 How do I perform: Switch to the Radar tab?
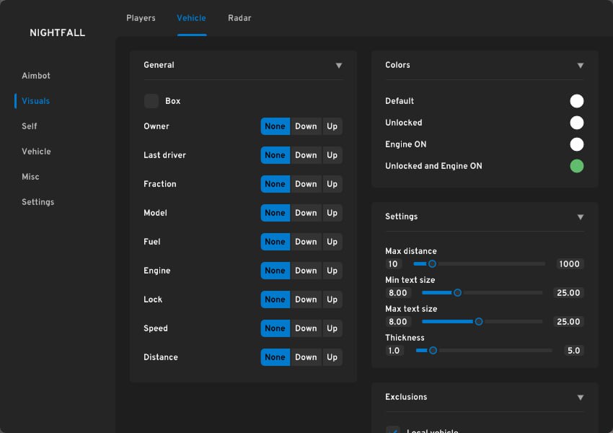(x=239, y=18)
